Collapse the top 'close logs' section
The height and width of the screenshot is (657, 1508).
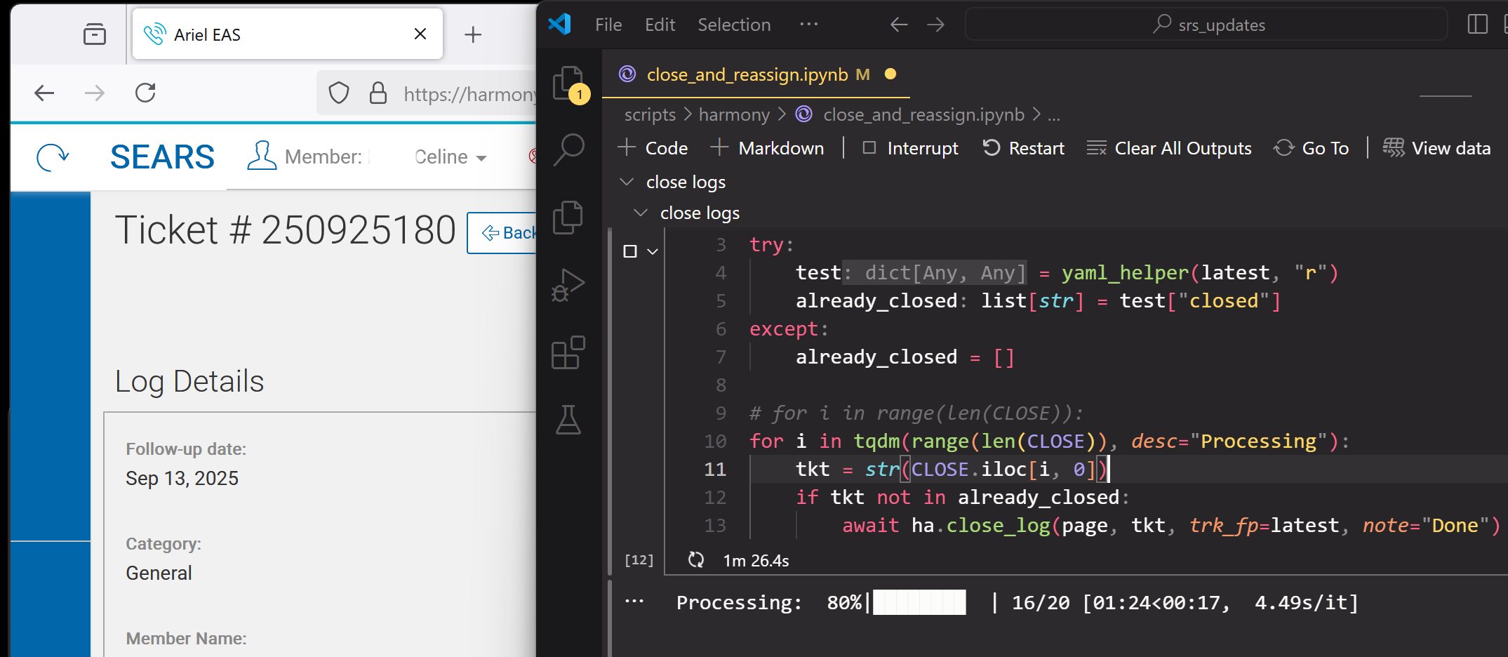[x=627, y=182]
